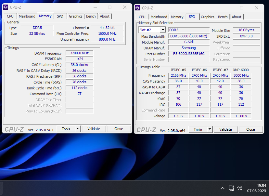The width and height of the screenshot is (269, 196).
Task: Click Module Size 16 GBytes field
Action: click(x=246, y=30)
